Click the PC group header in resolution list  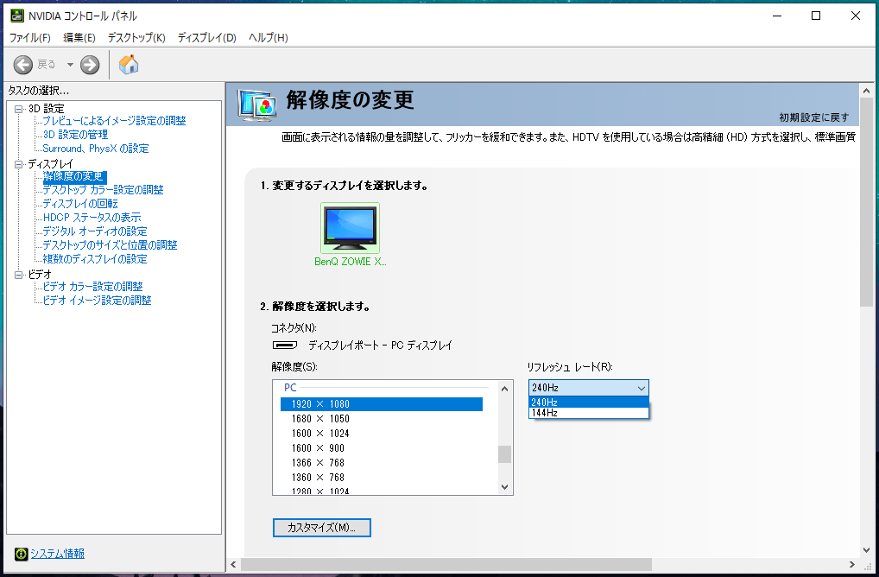[290, 388]
